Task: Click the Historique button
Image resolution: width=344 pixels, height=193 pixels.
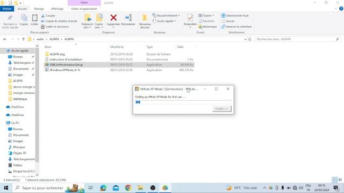Action: pyautogui.click(x=207, y=26)
